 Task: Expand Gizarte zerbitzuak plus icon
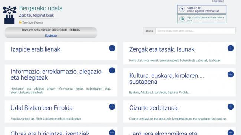coord(231,107)
